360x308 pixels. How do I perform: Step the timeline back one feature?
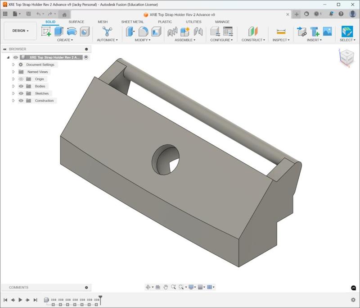(x=13, y=300)
